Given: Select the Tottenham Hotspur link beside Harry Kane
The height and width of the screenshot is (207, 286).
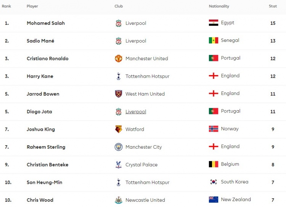Looking at the screenshot, I should click(147, 76).
